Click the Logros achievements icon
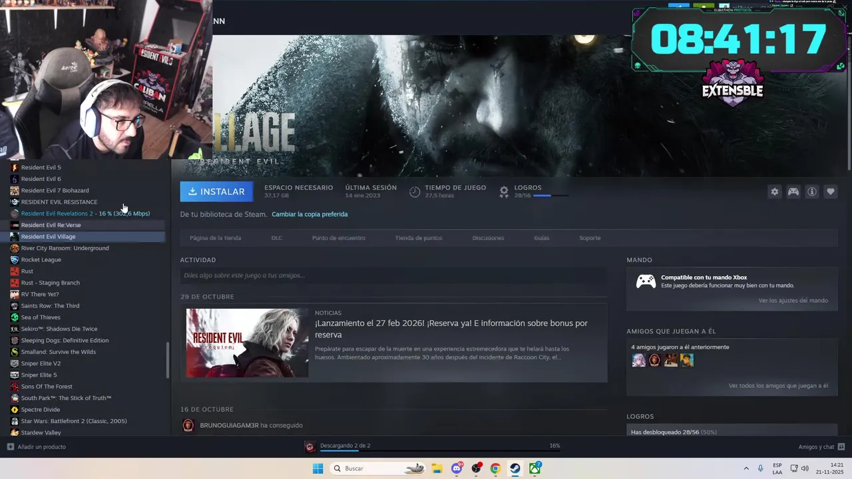Image resolution: width=852 pixels, height=479 pixels. click(x=504, y=192)
